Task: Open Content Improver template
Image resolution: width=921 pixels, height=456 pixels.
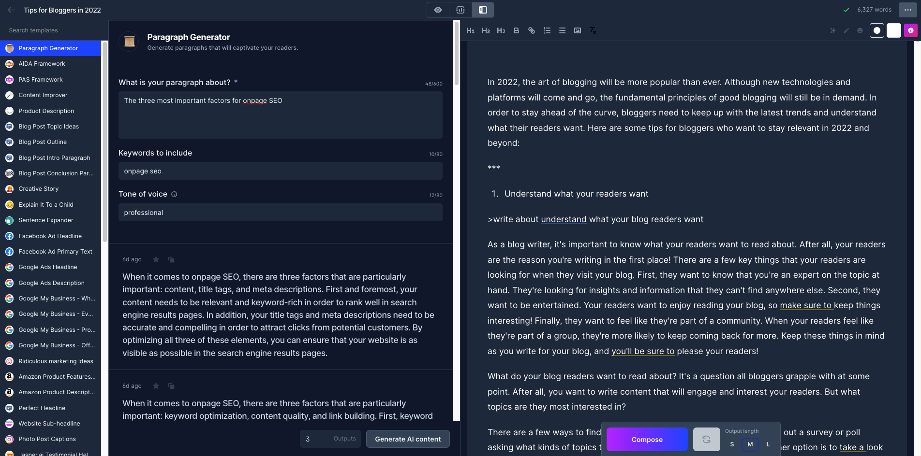Action: pyautogui.click(x=51, y=95)
